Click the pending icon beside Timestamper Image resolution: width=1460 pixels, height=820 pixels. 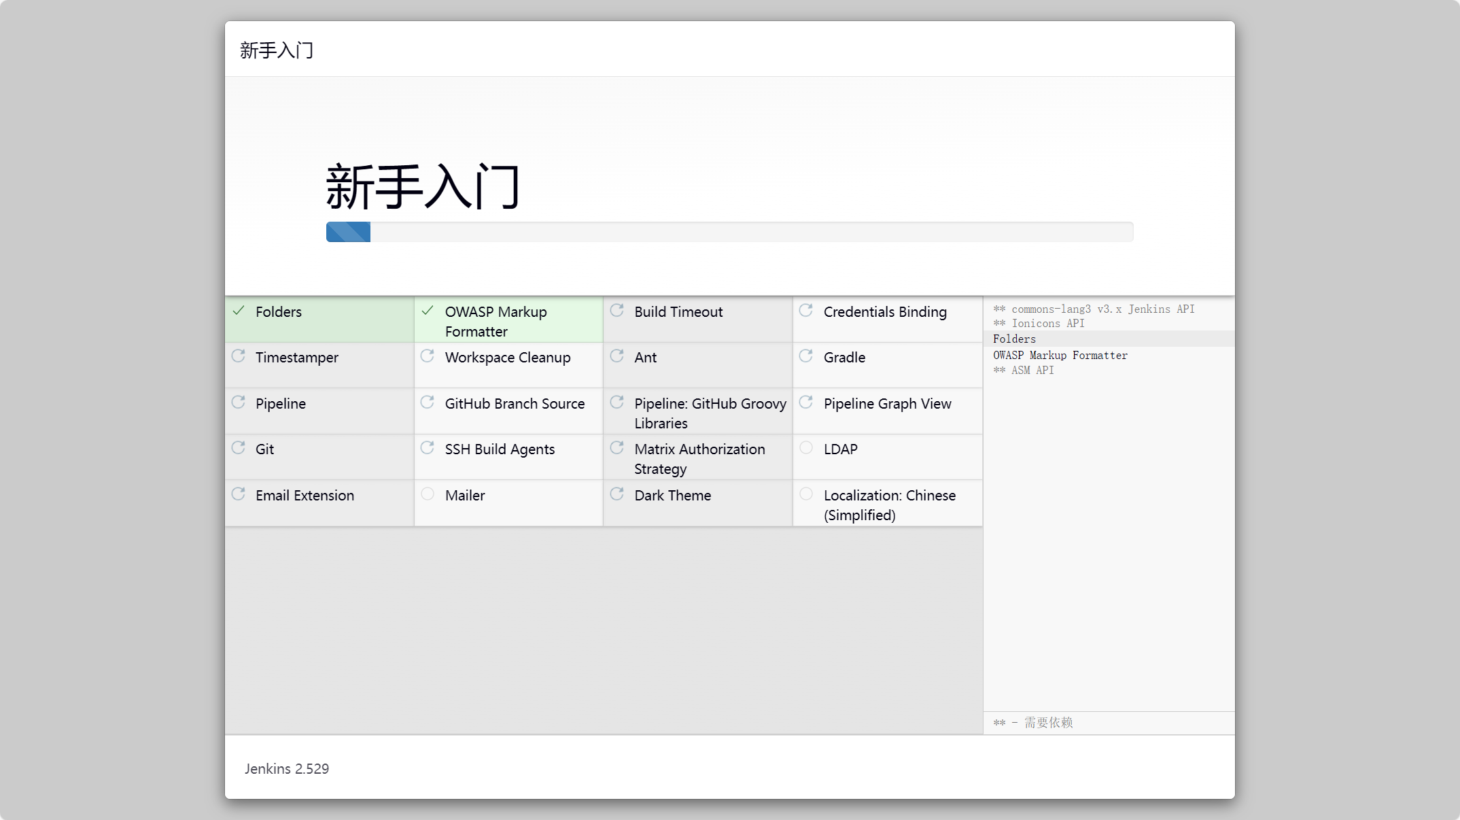click(x=239, y=356)
